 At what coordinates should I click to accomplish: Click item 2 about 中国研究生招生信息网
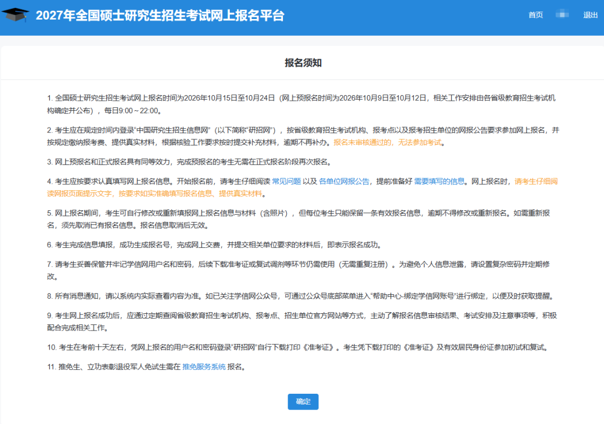pos(303,136)
